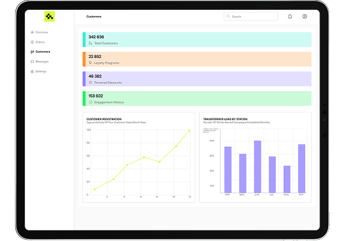Open the Messages menu item

[40, 62]
